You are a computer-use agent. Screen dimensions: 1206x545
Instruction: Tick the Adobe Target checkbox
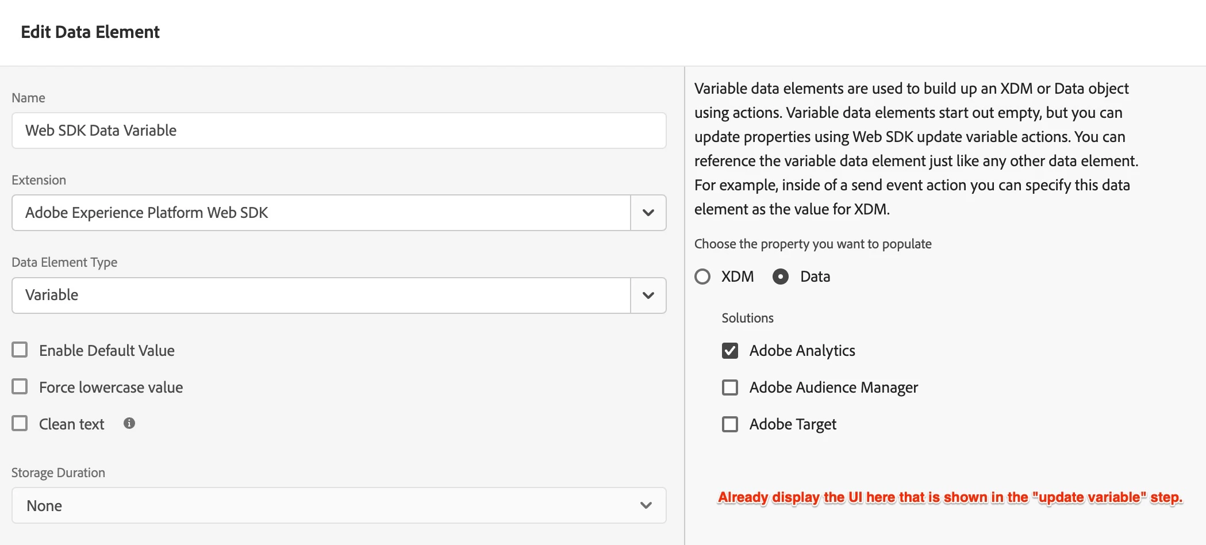click(x=730, y=424)
